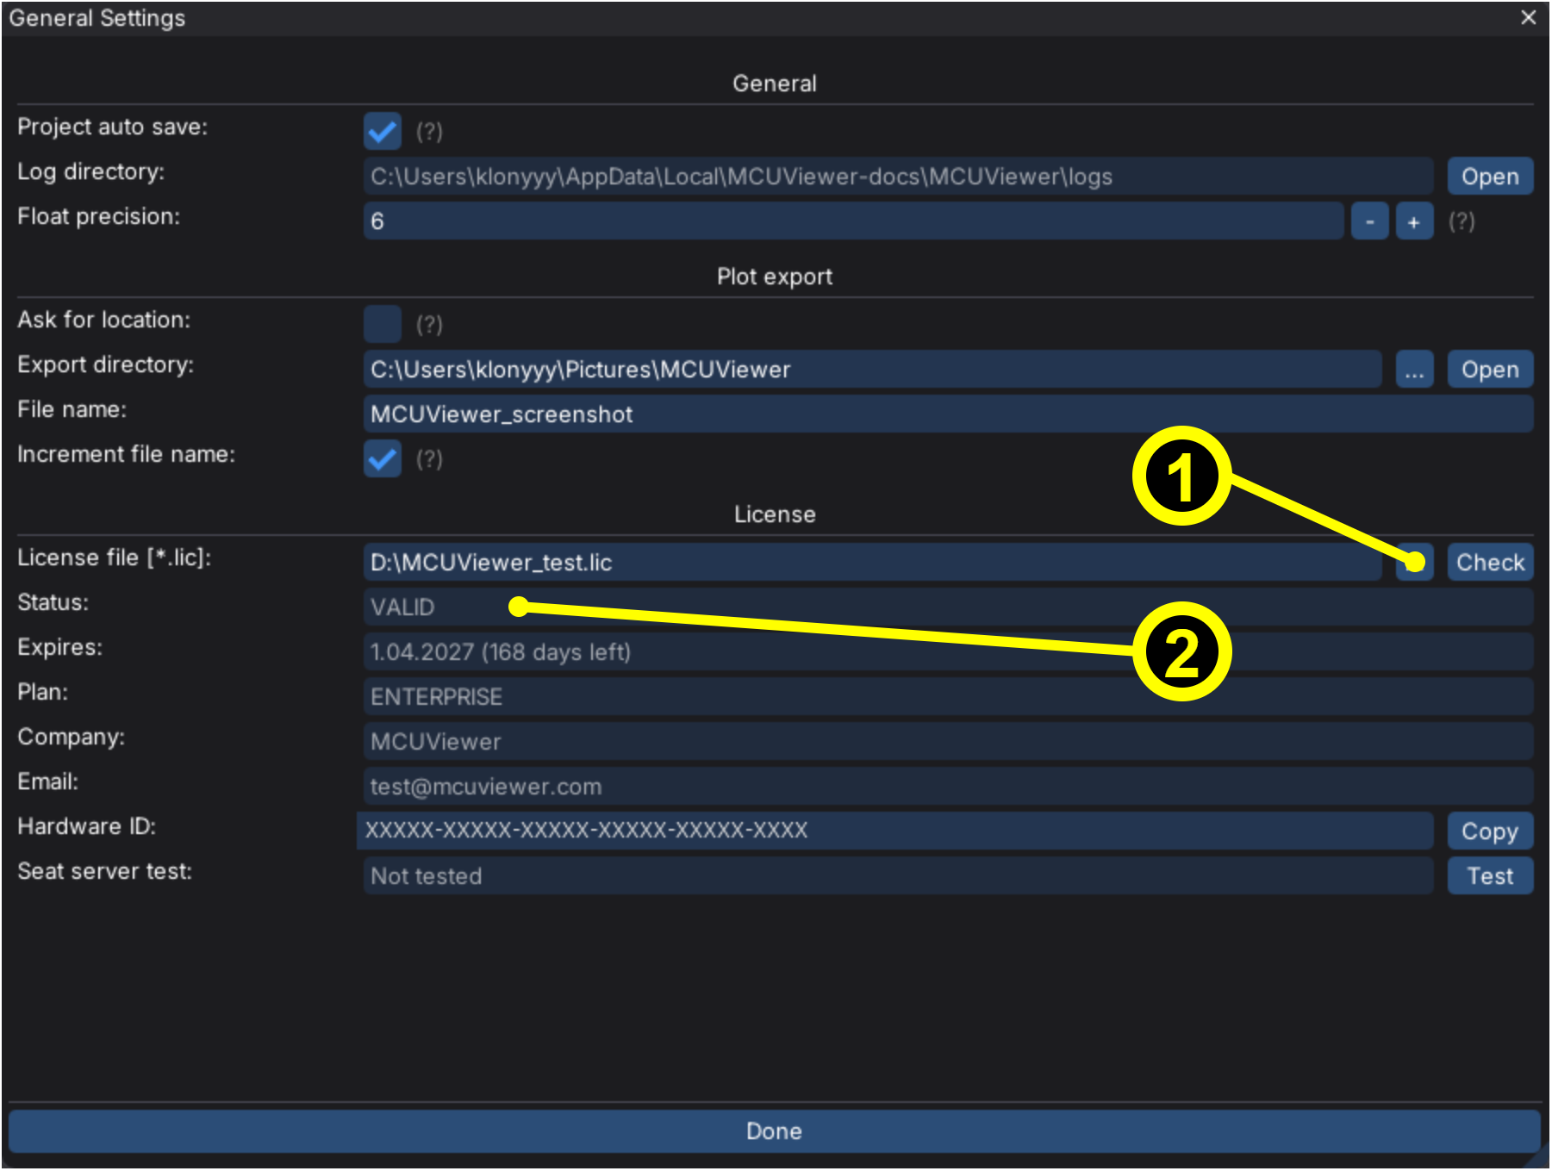Show help for Project auto save
Screen dimensions: 1552x1171
429,132
